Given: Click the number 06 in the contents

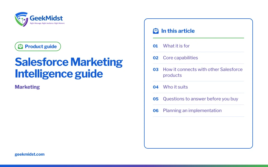Looking at the screenshot, I should (156, 110).
